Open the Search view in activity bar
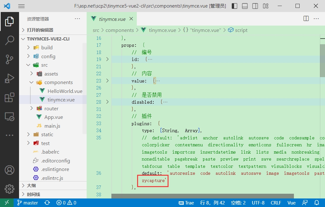Image resolution: width=325 pixels, height=207 pixels. (10, 40)
